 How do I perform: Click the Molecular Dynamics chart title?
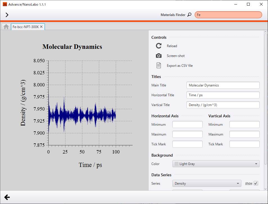coord(72,47)
